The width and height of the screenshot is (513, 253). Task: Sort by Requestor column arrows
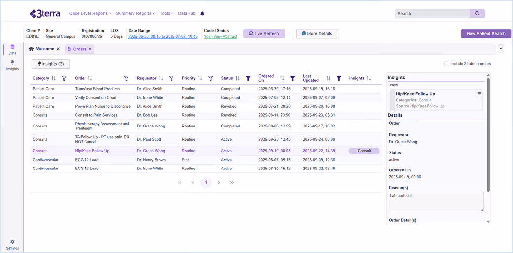[161, 78]
